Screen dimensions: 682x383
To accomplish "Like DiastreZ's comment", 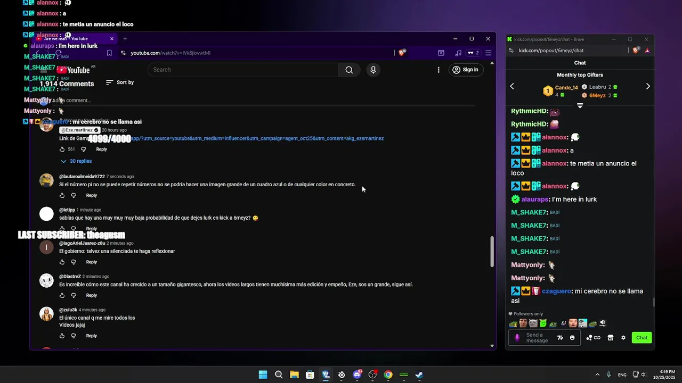I will (x=62, y=295).
